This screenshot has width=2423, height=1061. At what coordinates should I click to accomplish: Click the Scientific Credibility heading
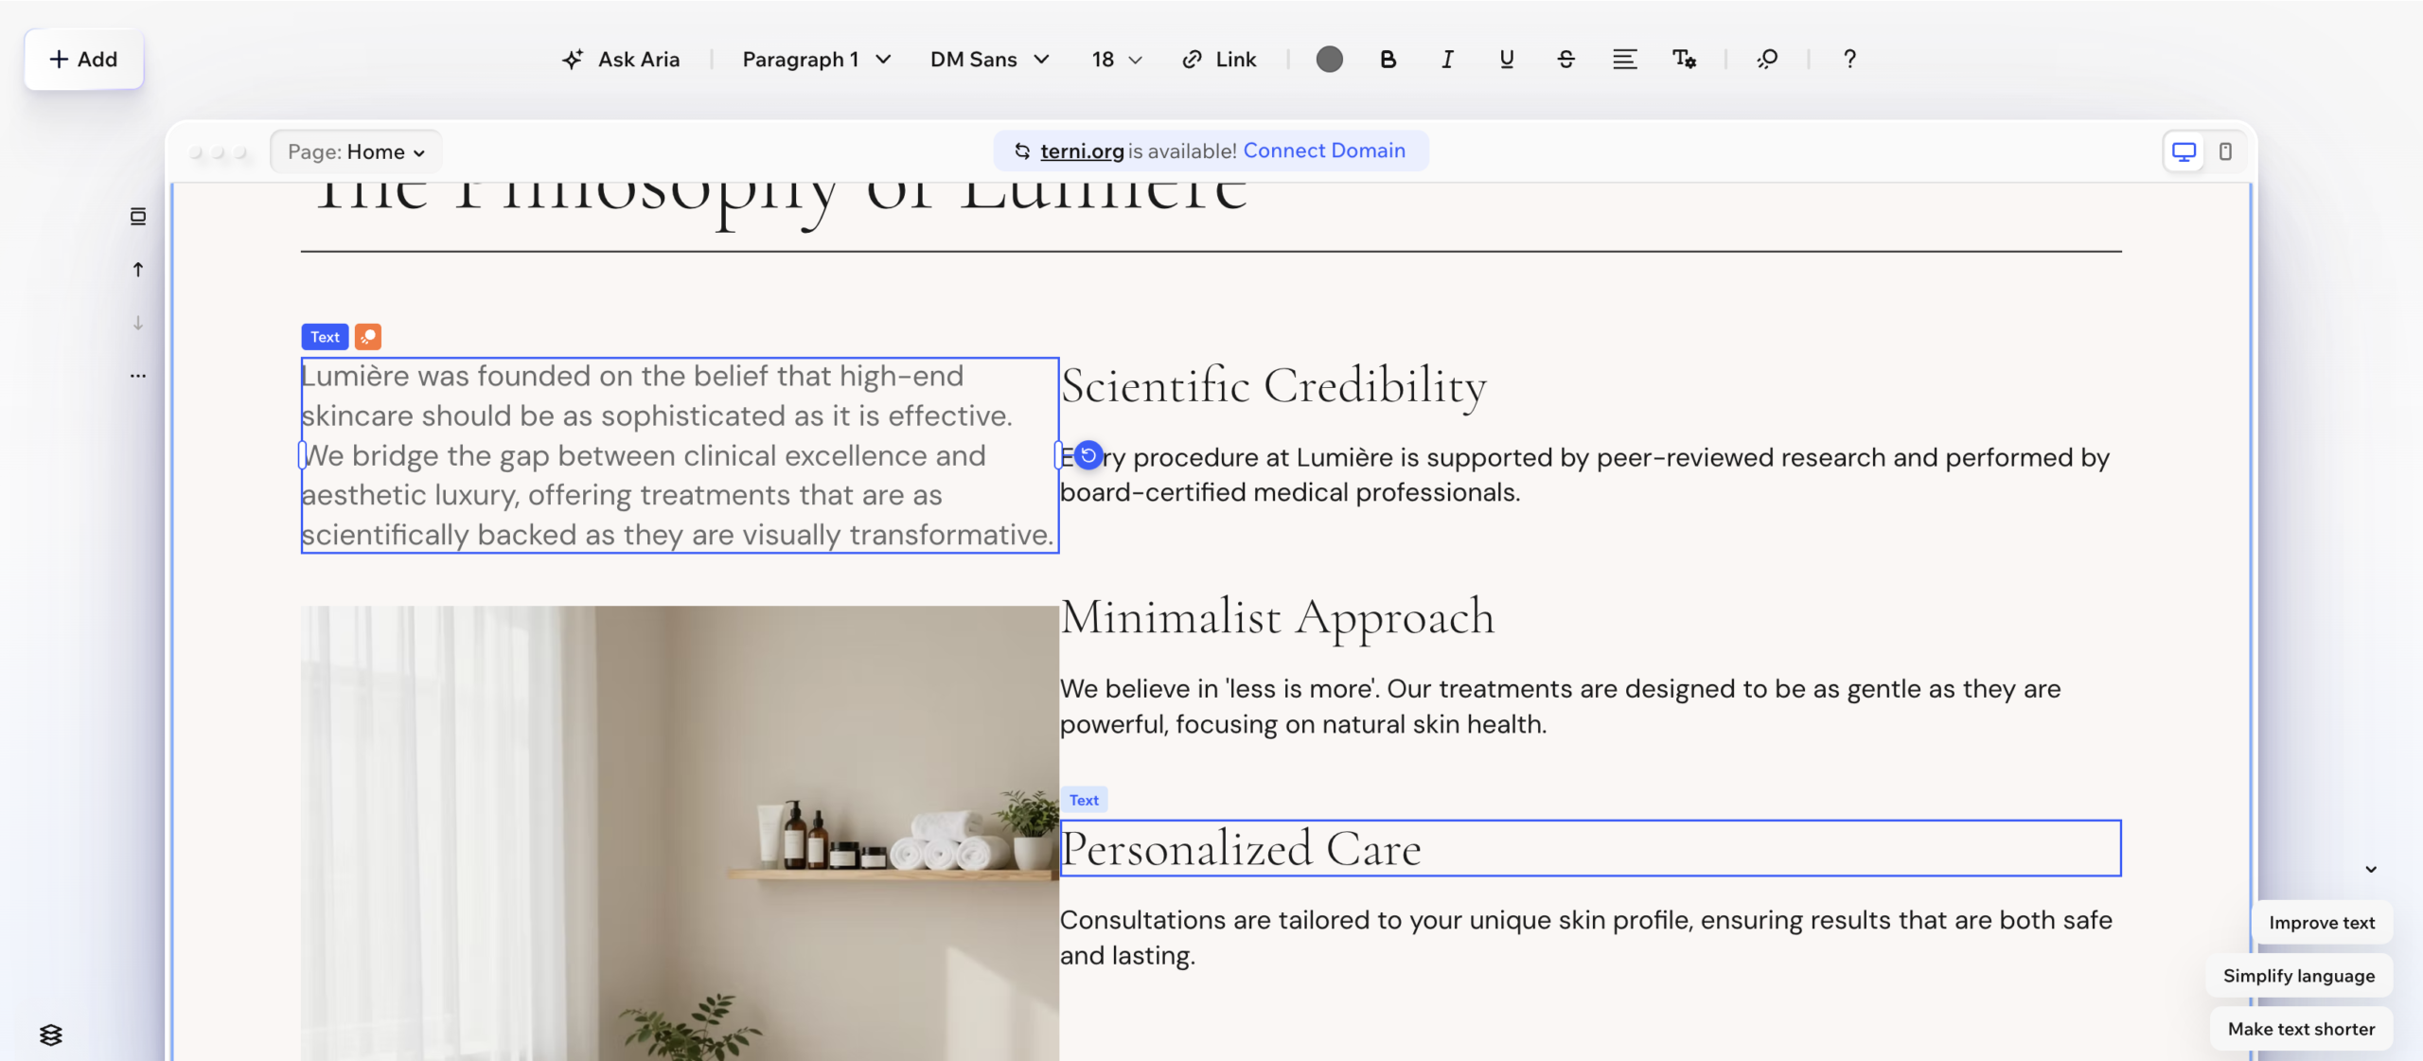point(1273,385)
